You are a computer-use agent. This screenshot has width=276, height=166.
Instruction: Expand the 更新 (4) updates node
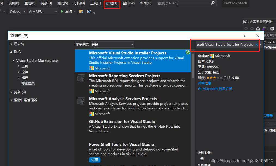(11, 92)
